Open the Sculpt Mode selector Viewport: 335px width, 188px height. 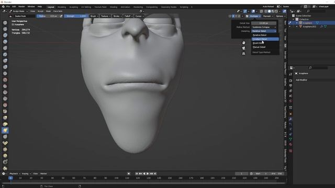tap(19, 11)
